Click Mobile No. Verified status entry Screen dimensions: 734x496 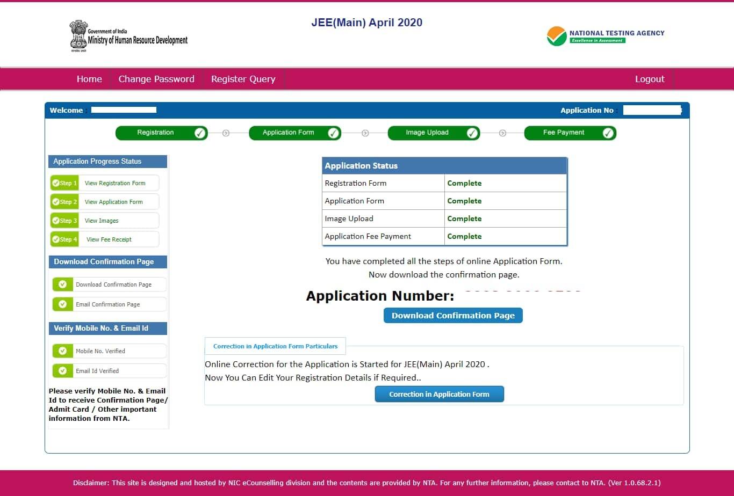[x=100, y=351]
